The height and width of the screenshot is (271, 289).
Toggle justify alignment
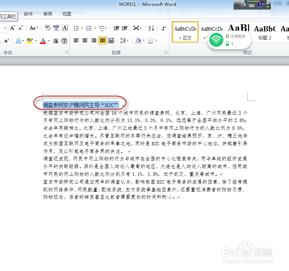coord(103,41)
